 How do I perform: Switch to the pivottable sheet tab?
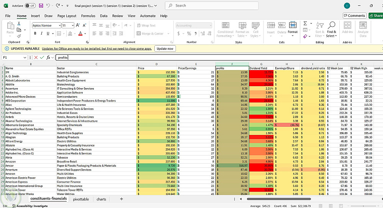click(81, 199)
